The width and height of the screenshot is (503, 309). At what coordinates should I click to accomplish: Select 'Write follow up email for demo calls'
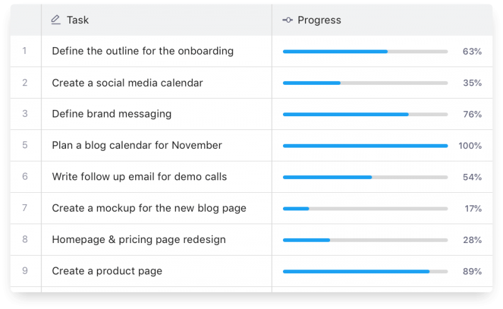point(140,177)
